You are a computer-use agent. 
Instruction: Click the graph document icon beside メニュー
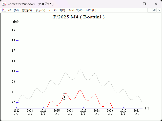coord(4,10)
